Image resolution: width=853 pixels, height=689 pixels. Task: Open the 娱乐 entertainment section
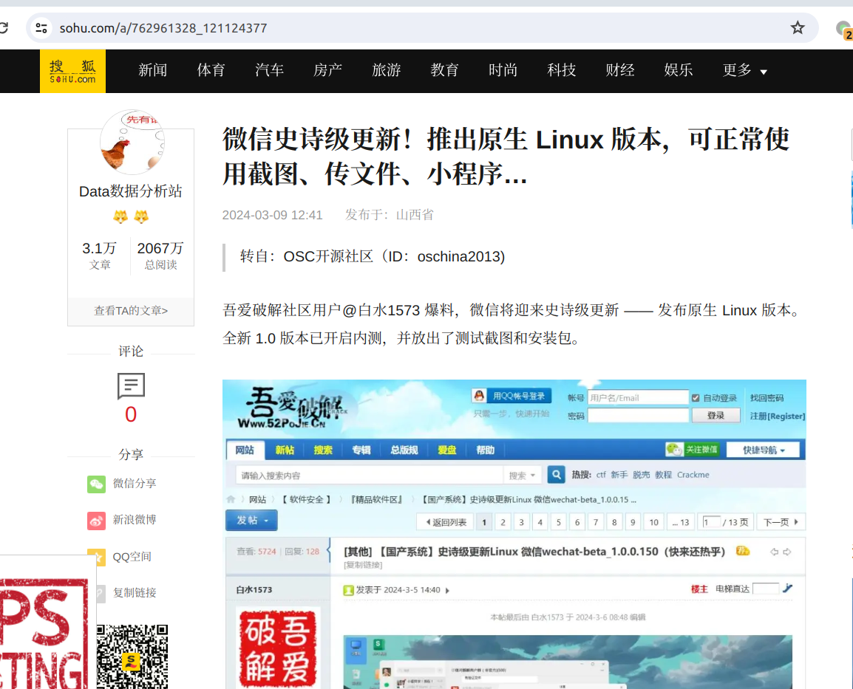[x=679, y=70]
